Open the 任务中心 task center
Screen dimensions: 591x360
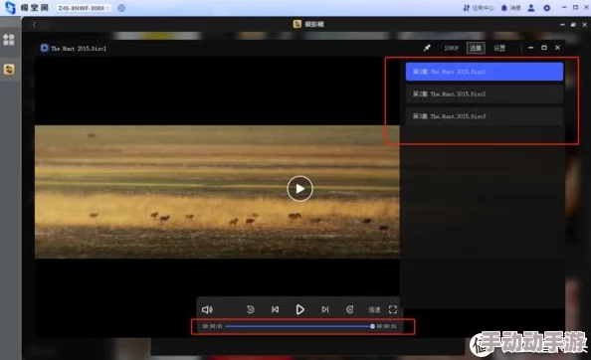coord(478,8)
